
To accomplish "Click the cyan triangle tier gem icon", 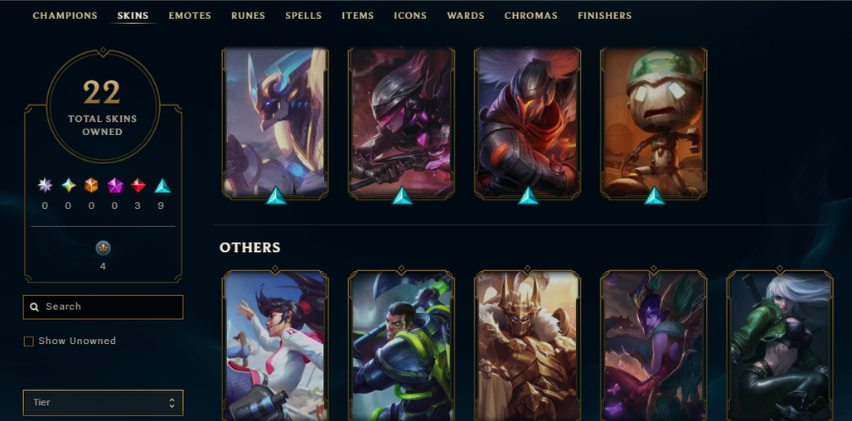I will 162,186.
